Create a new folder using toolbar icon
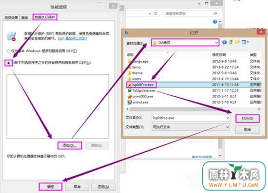Image resolution: width=268 pixels, height=193 pixels. [237, 42]
